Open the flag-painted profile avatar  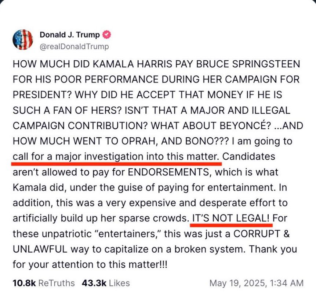coord(23,40)
